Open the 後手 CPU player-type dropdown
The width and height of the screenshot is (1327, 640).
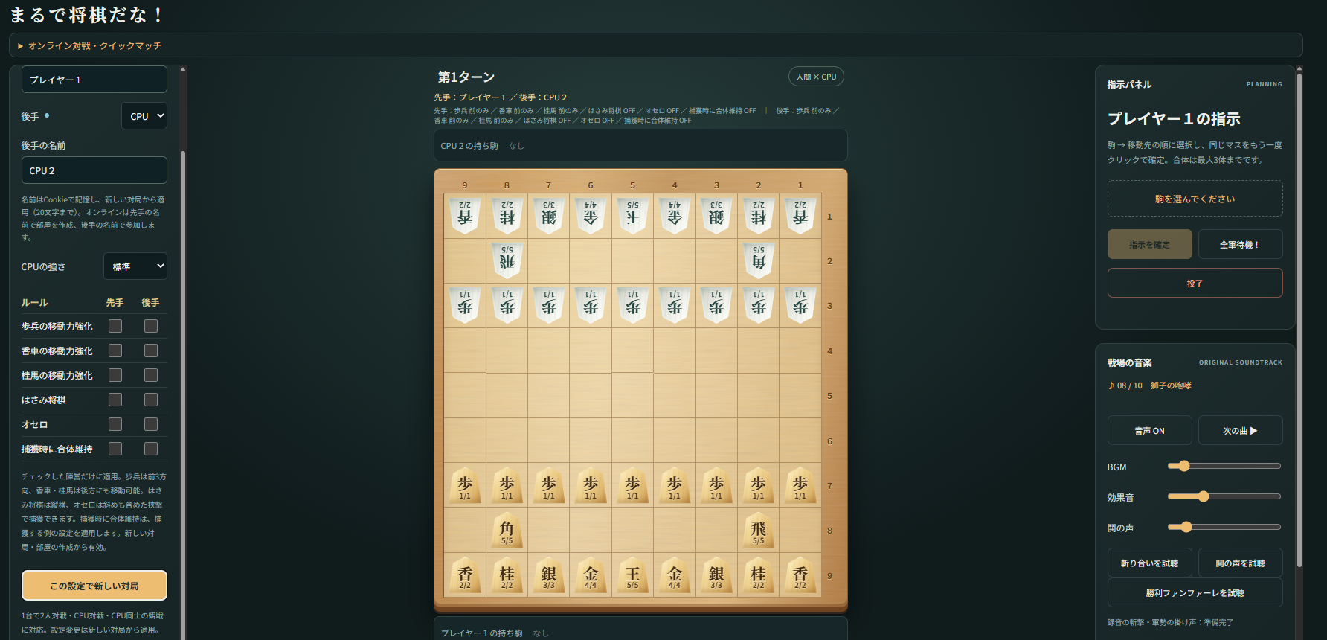[144, 116]
